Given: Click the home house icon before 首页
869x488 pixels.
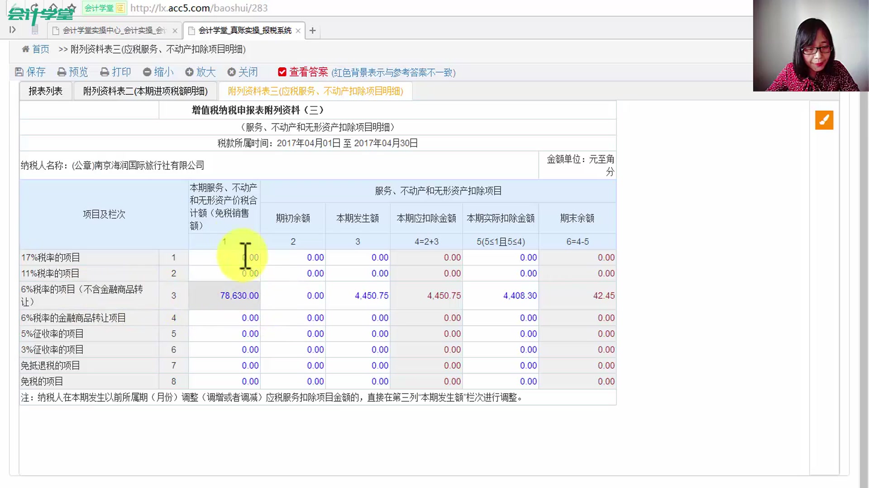Looking at the screenshot, I should coord(25,49).
